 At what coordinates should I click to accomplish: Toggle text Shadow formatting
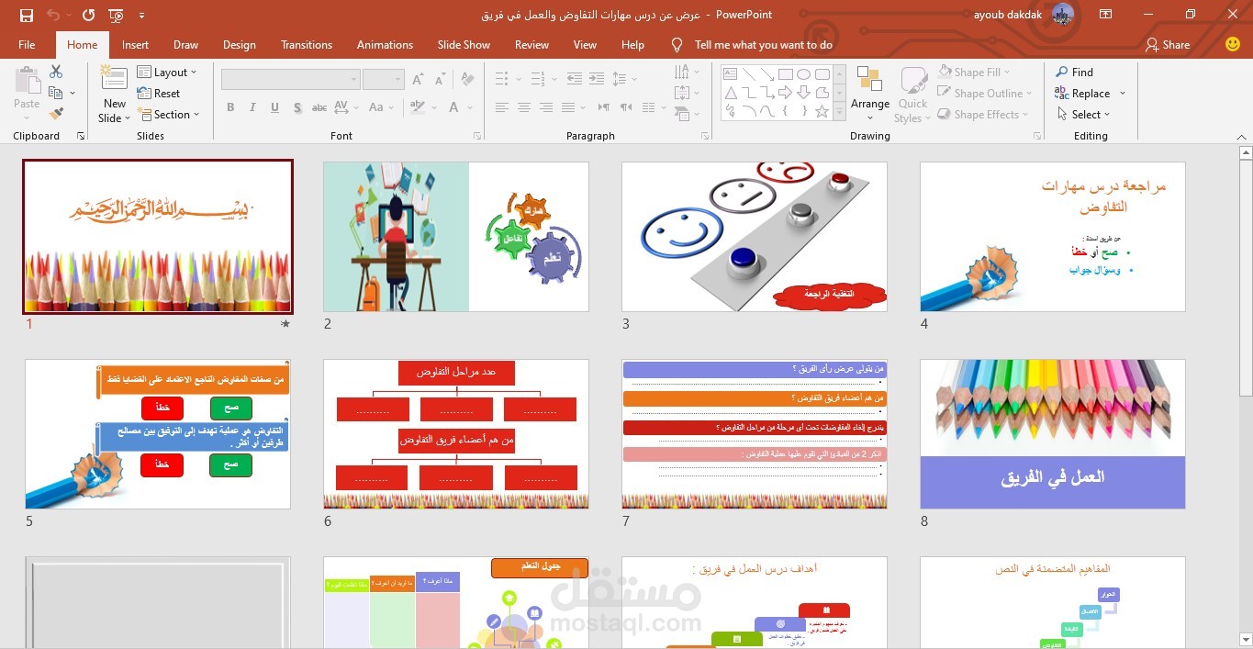tap(297, 107)
